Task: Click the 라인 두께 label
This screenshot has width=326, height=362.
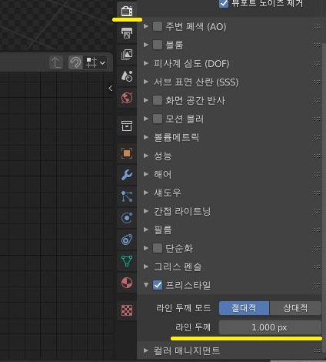Action: point(193,327)
